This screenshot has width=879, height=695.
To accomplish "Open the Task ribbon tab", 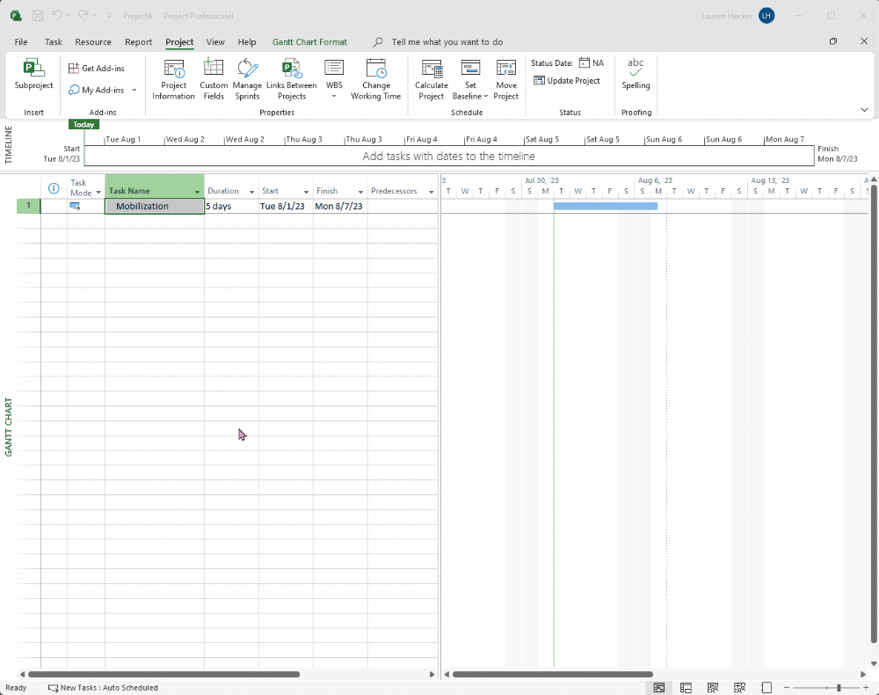I will coord(53,41).
